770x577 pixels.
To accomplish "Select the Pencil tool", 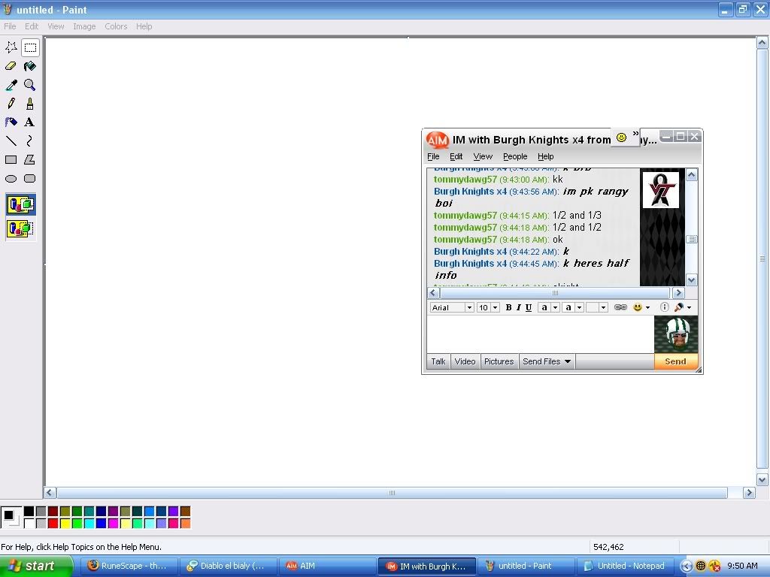I will 11,104.
